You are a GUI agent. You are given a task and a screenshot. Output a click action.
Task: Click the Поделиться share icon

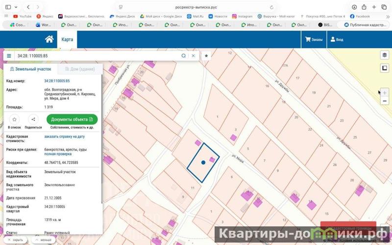pos(33,119)
